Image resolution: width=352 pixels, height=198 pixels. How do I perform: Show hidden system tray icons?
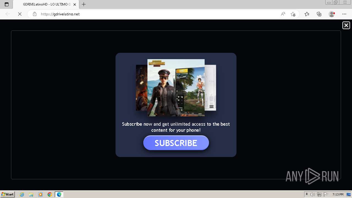[307, 194]
